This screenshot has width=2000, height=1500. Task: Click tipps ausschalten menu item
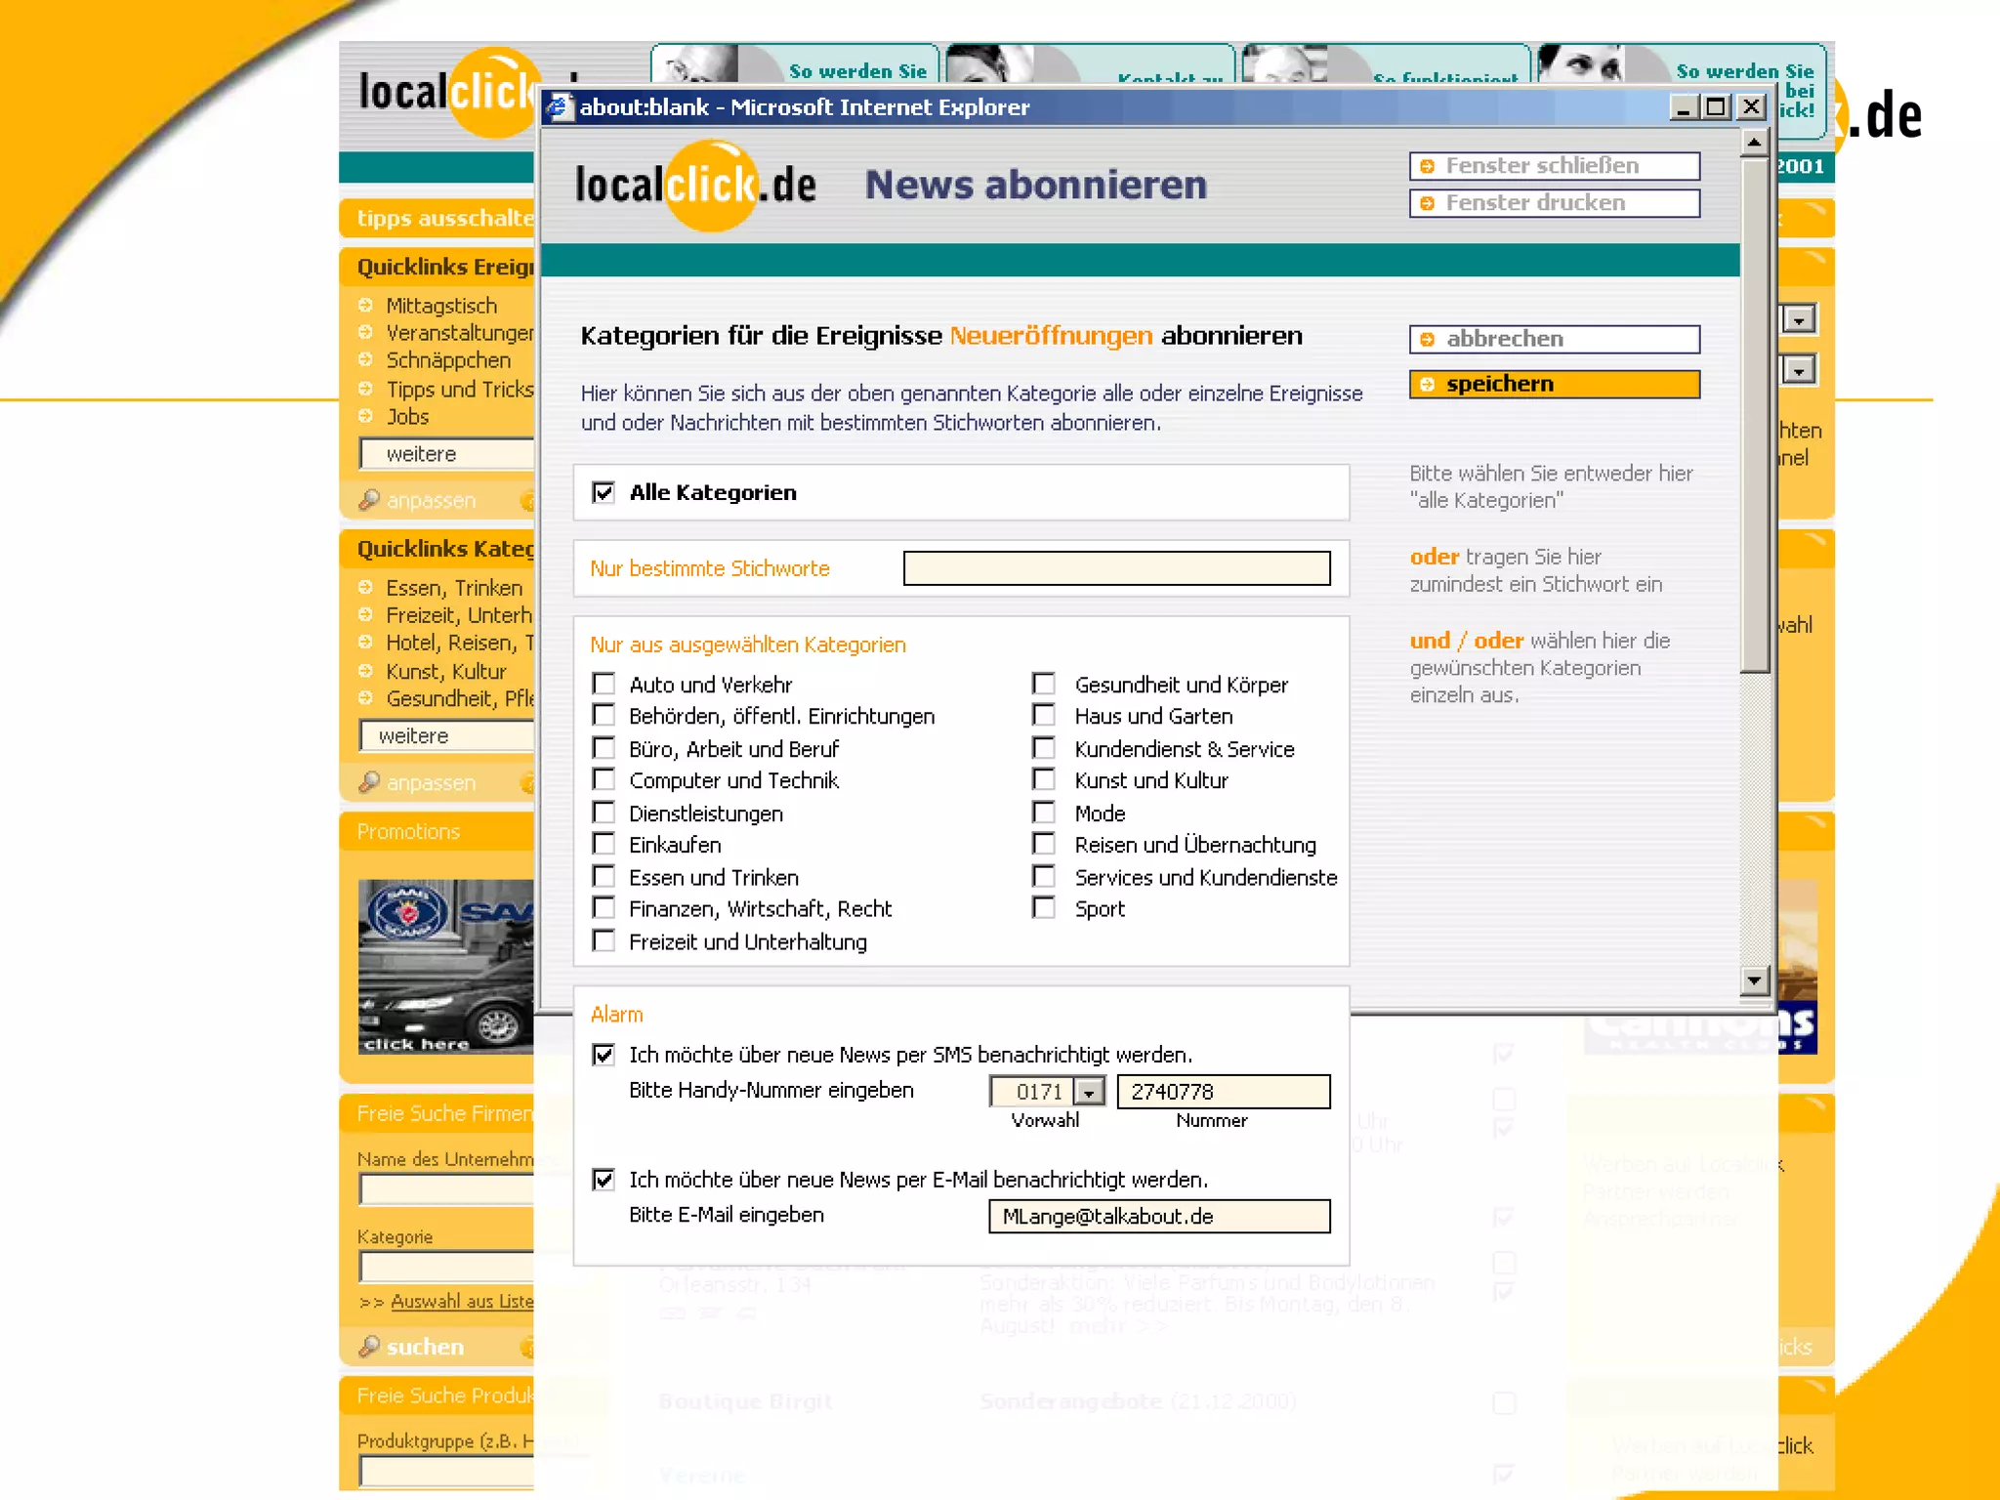444,218
